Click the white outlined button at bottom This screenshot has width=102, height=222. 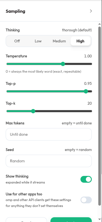[26, 219]
